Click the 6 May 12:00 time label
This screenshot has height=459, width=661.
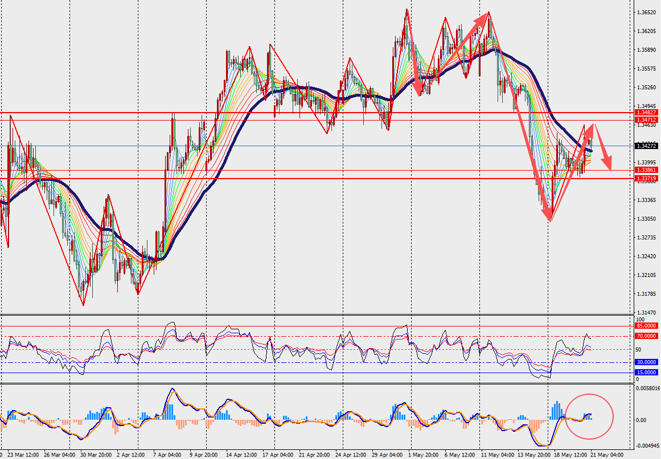[x=459, y=455]
